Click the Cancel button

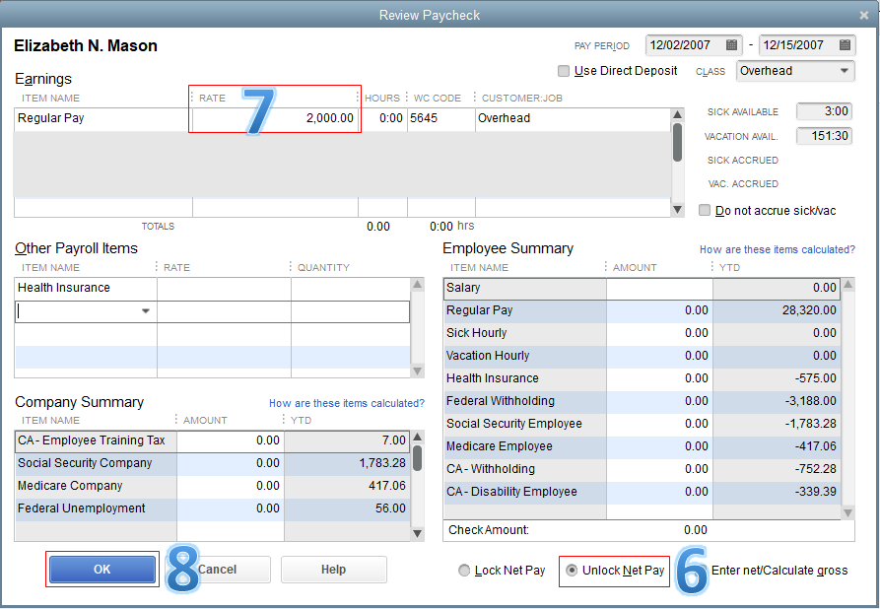(225, 570)
